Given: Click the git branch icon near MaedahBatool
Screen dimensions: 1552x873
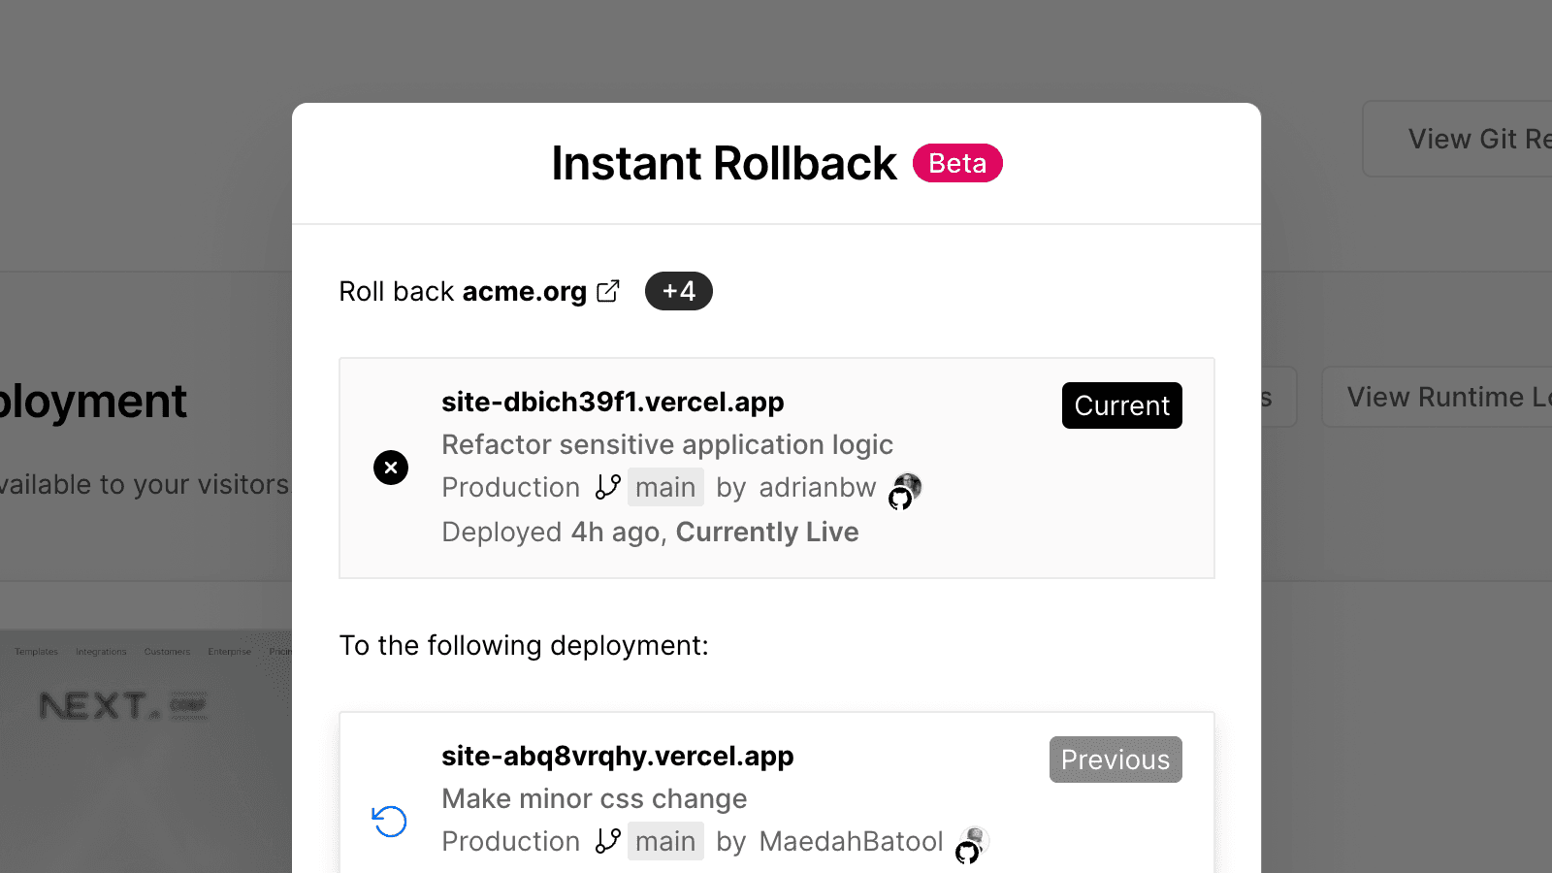Looking at the screenshot, I should (608, 841).
